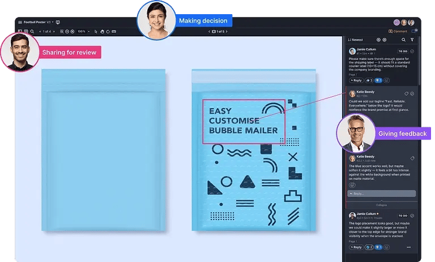435x262 pixels.
Task: Click the fit-to-screen icon before zoom out
Action: coord(62,32)
